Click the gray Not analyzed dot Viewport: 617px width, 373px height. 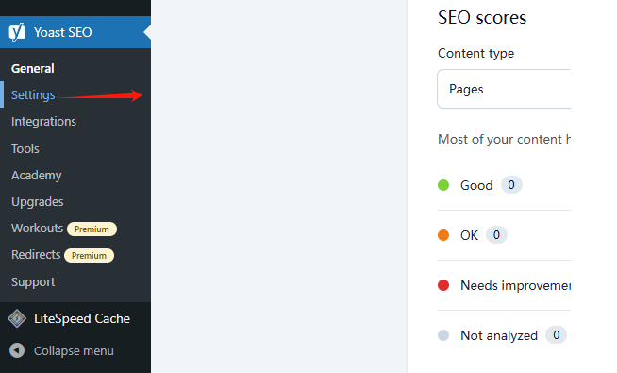point(443,335)
